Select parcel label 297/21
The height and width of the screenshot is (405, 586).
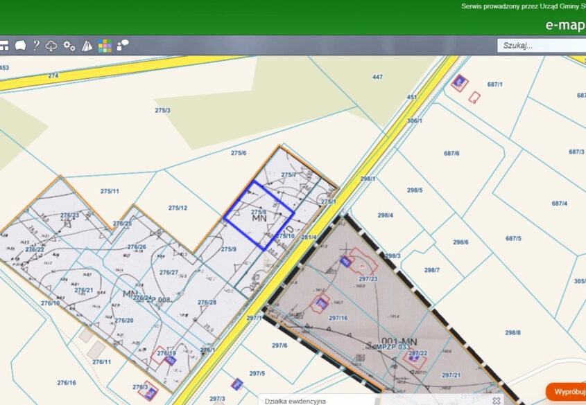coord(451,375)
